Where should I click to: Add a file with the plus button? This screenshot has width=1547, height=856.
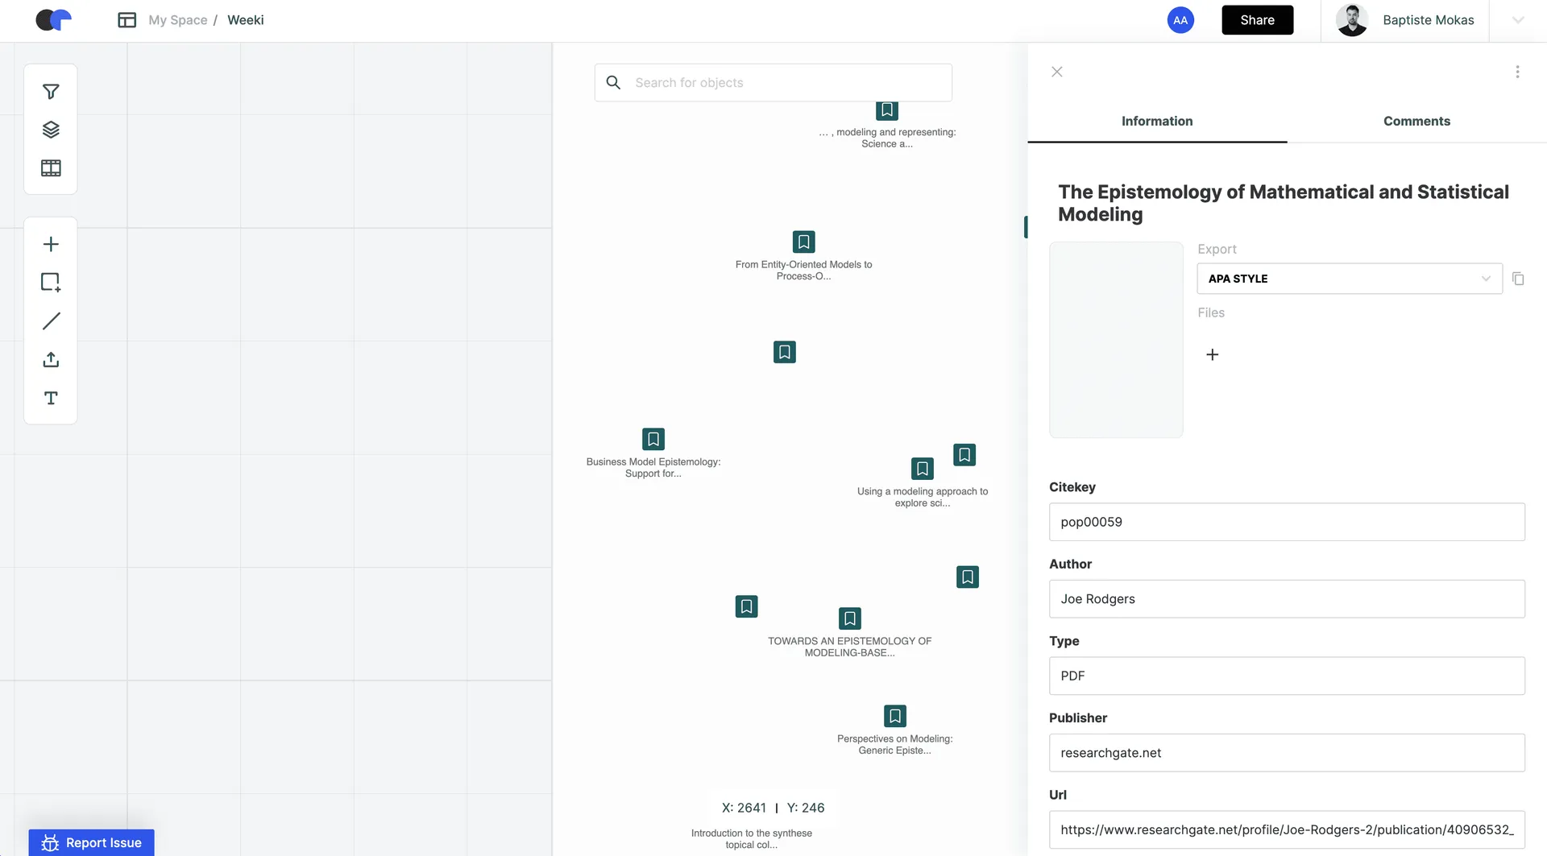click(1212, 355)
